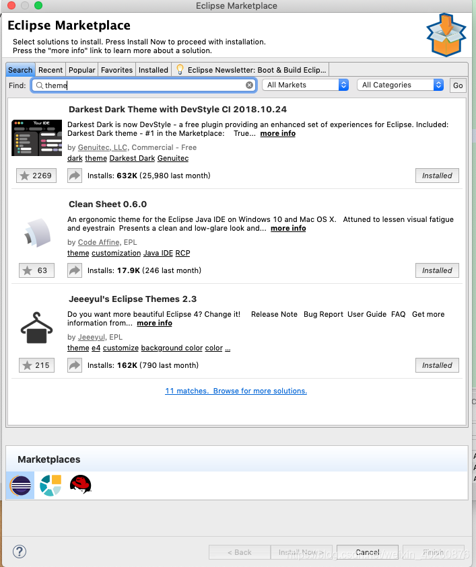This screenshot has height=567, width=476.
Task: Open more info for Clean Sheet
Action: coord(288,228)
